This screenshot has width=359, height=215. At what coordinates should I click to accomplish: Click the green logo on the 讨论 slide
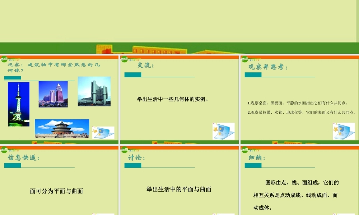pos(125,150)
